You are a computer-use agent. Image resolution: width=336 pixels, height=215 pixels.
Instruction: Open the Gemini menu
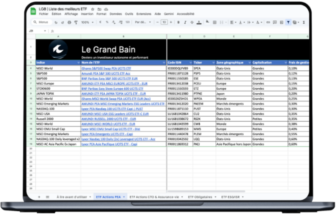click(169, 14)
